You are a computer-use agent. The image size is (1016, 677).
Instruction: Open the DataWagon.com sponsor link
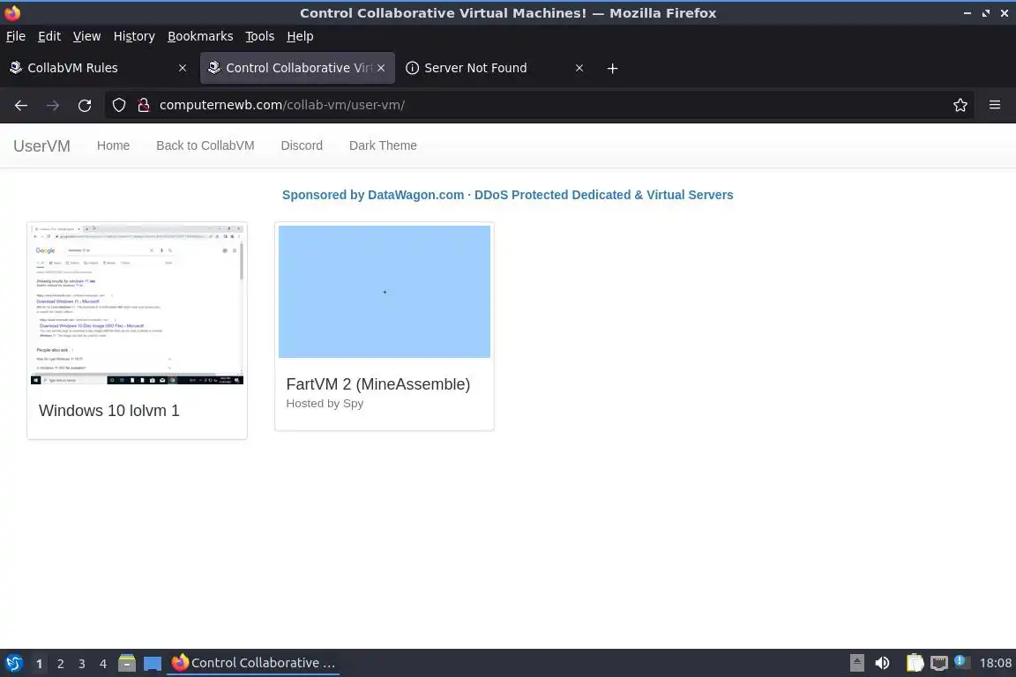click(x=507, y=195)
